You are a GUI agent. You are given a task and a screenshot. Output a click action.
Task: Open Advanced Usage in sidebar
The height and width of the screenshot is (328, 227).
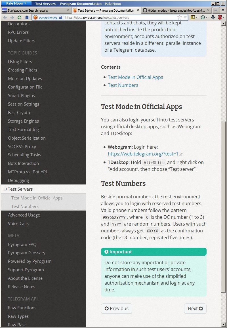click(24, 215)
